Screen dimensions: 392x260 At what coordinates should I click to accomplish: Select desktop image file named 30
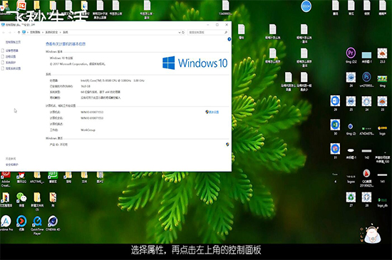(335, 127)
